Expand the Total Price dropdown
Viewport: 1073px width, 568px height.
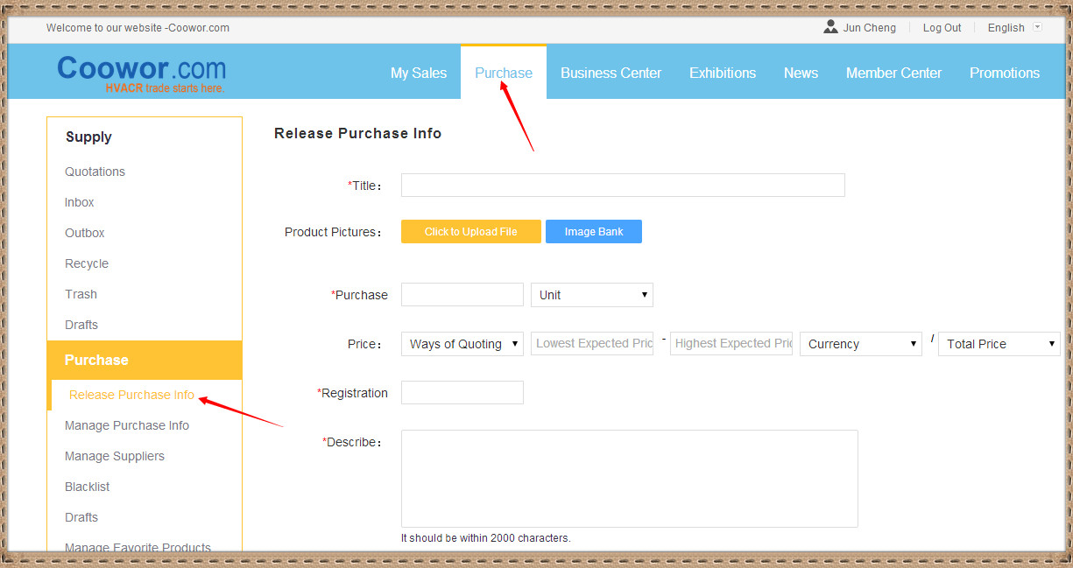pos(999,344)
